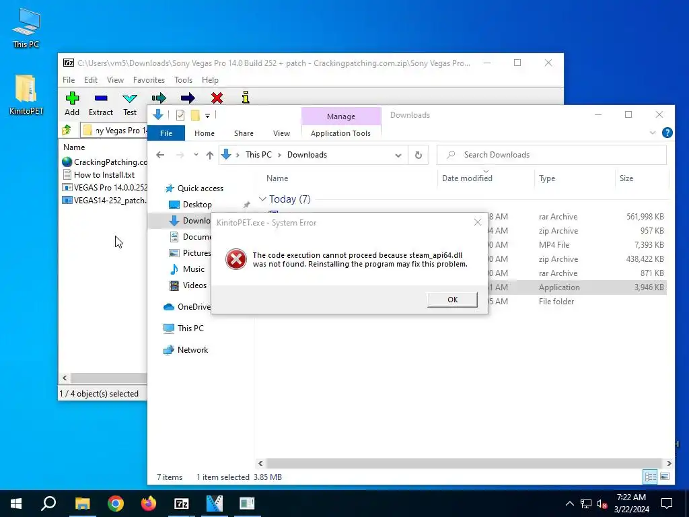Select Pictures in navigation pane
Screen dimensions: 689x517
coord(190,253)
